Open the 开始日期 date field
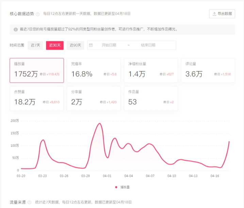 pos(109,45)
